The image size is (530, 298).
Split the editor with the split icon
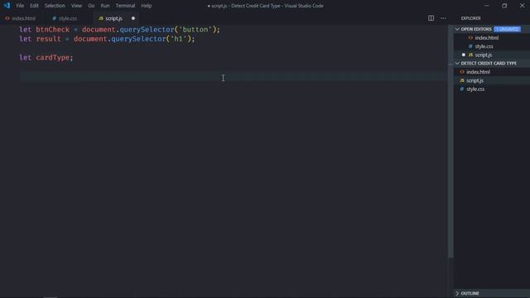[x=431, y=18]
